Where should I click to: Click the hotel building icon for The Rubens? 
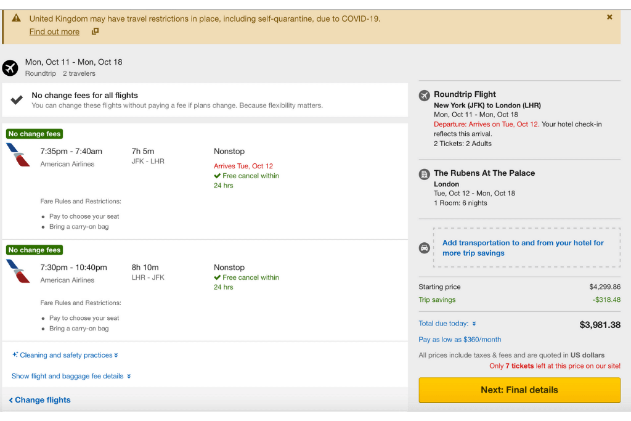point(424,174)
